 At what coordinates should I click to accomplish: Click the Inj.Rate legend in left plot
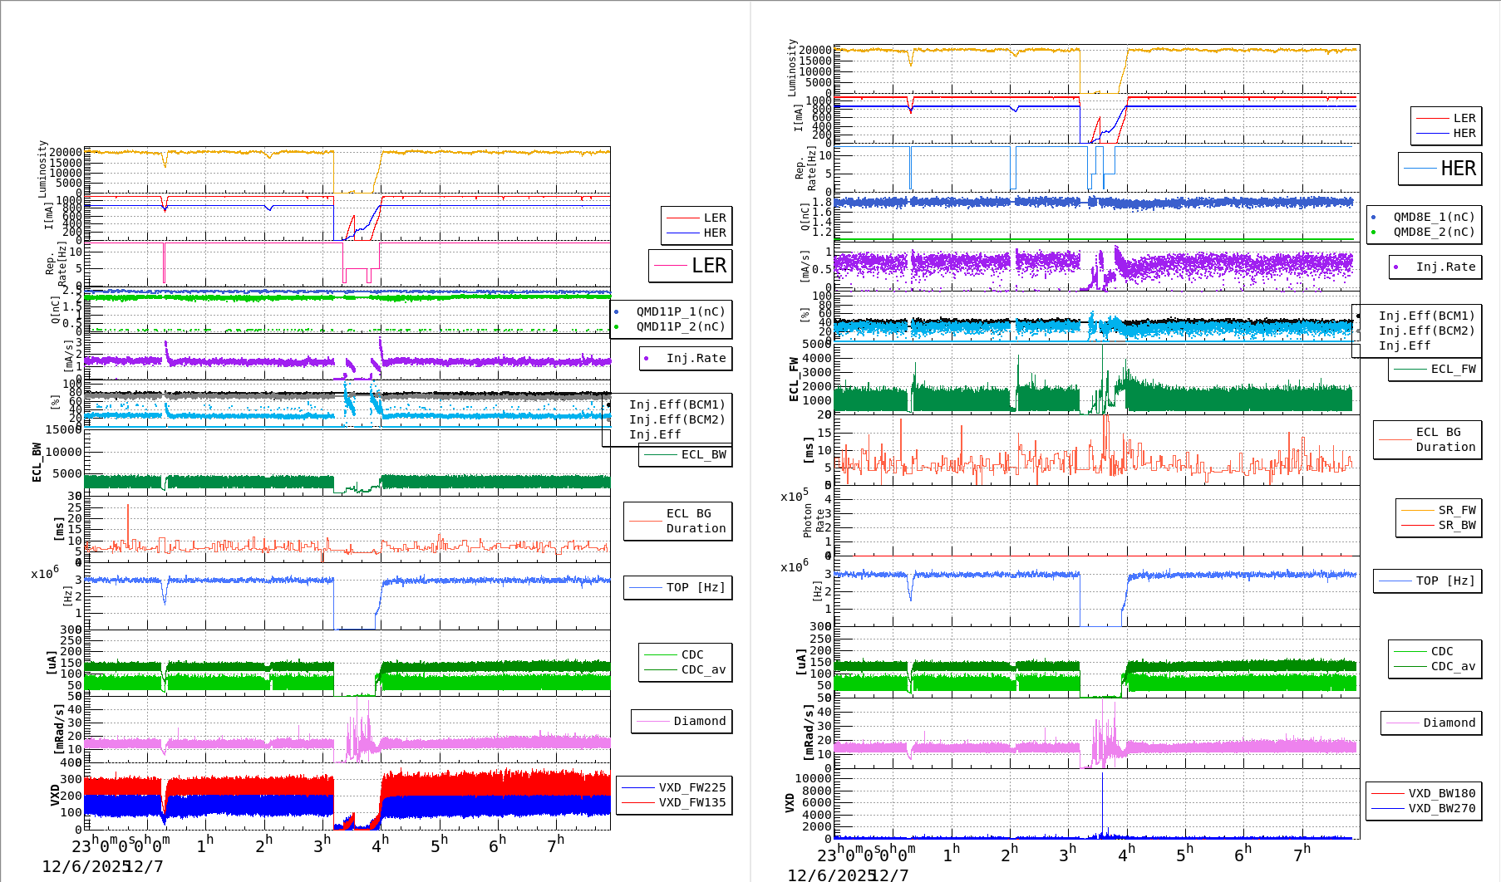(x=696, y=358)
